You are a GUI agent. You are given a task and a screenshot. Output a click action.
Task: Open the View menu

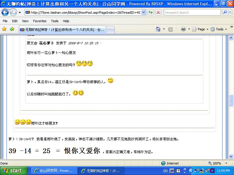click(x=25, y=21)
